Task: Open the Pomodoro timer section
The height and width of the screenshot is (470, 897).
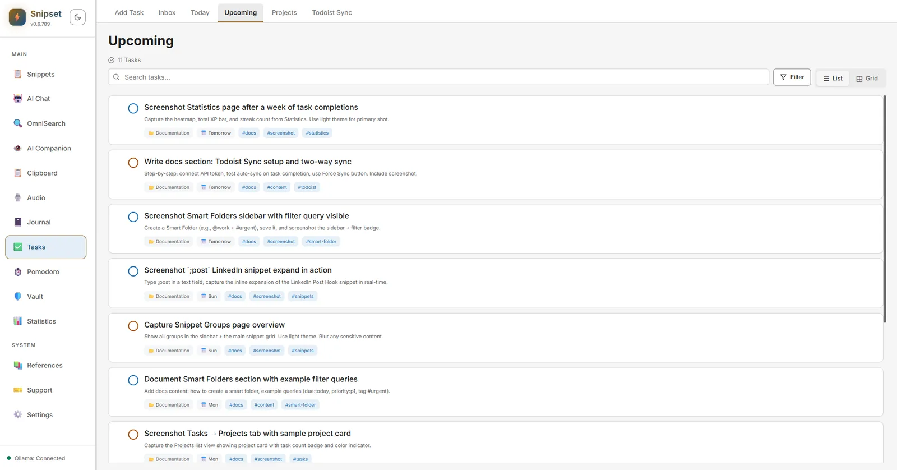Action: click(46, 271)
